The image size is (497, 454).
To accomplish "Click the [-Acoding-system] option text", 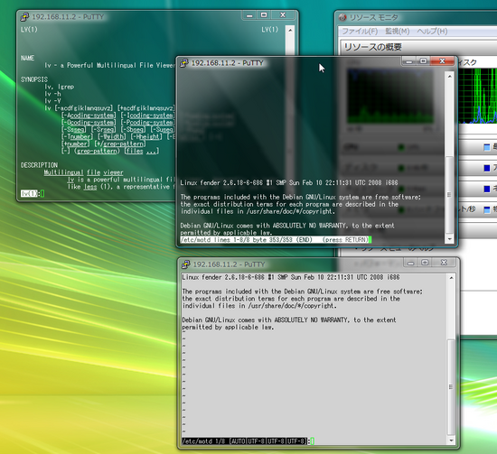I will [89, 116].
